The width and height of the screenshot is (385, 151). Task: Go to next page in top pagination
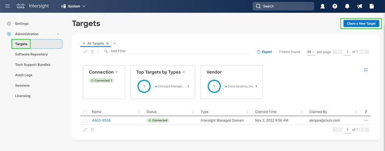[361, 52]
